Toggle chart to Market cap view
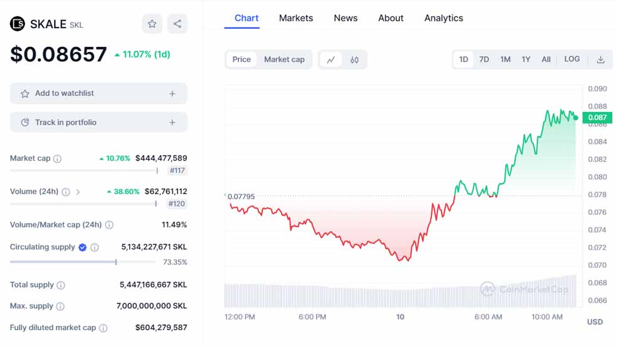 click(x=284, y=60)
